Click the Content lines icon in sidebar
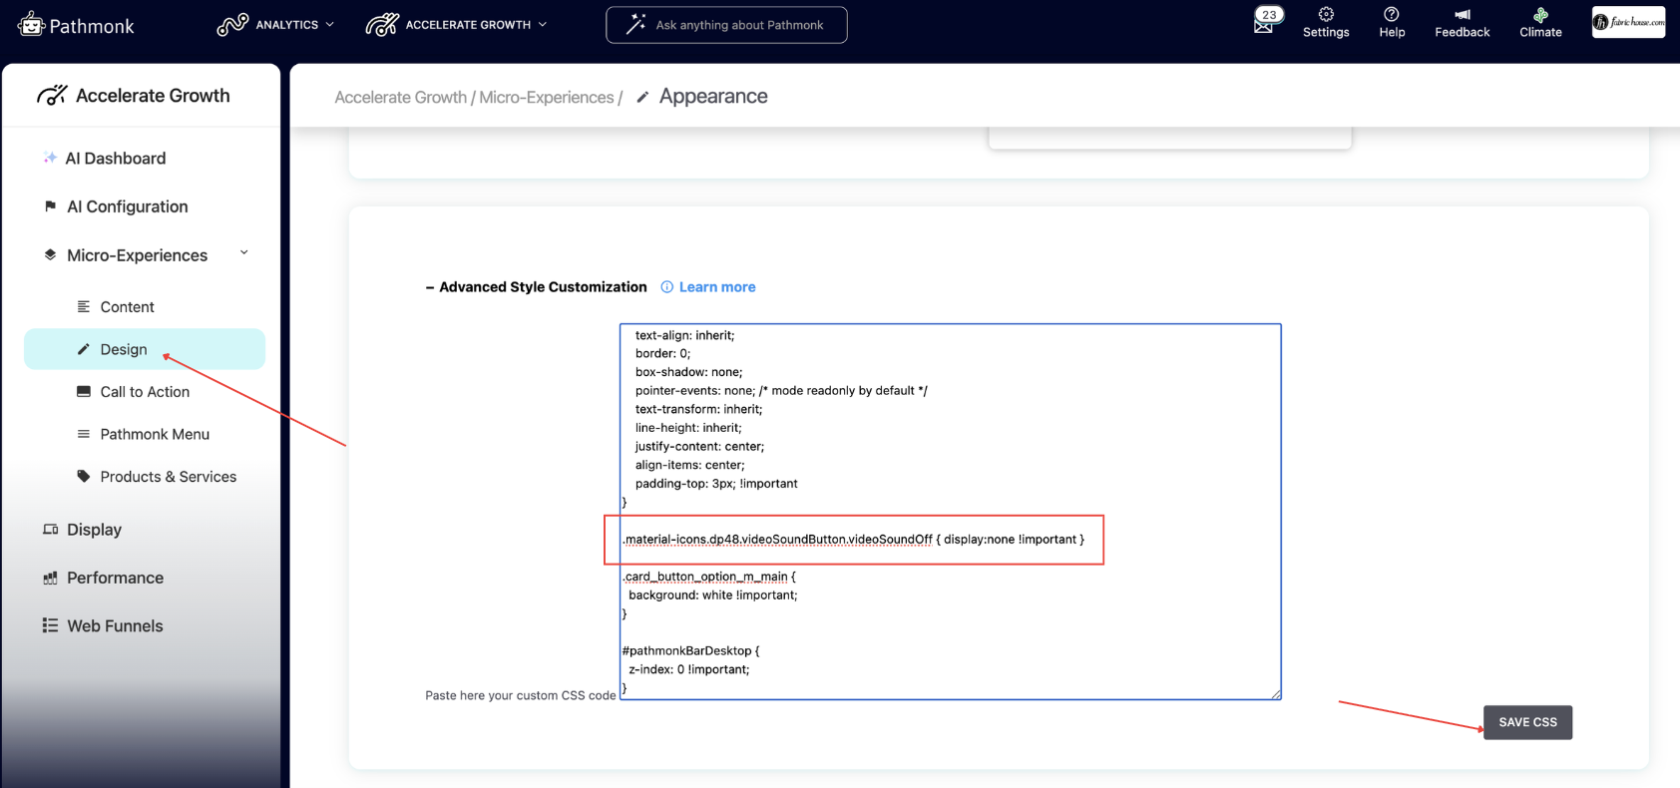Screen dimensions: 1680x788 (x=84, y=306)
